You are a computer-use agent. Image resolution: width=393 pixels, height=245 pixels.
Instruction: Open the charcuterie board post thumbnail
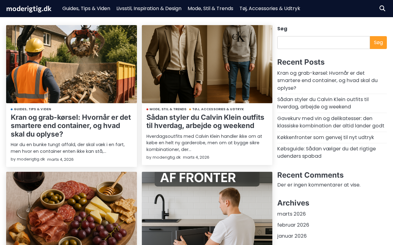72,208
